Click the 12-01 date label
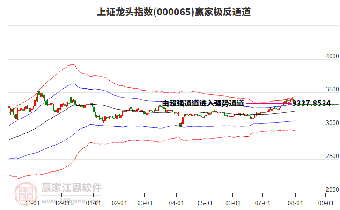340x210 pixels. pyautogui.click(x=62, y=203)
